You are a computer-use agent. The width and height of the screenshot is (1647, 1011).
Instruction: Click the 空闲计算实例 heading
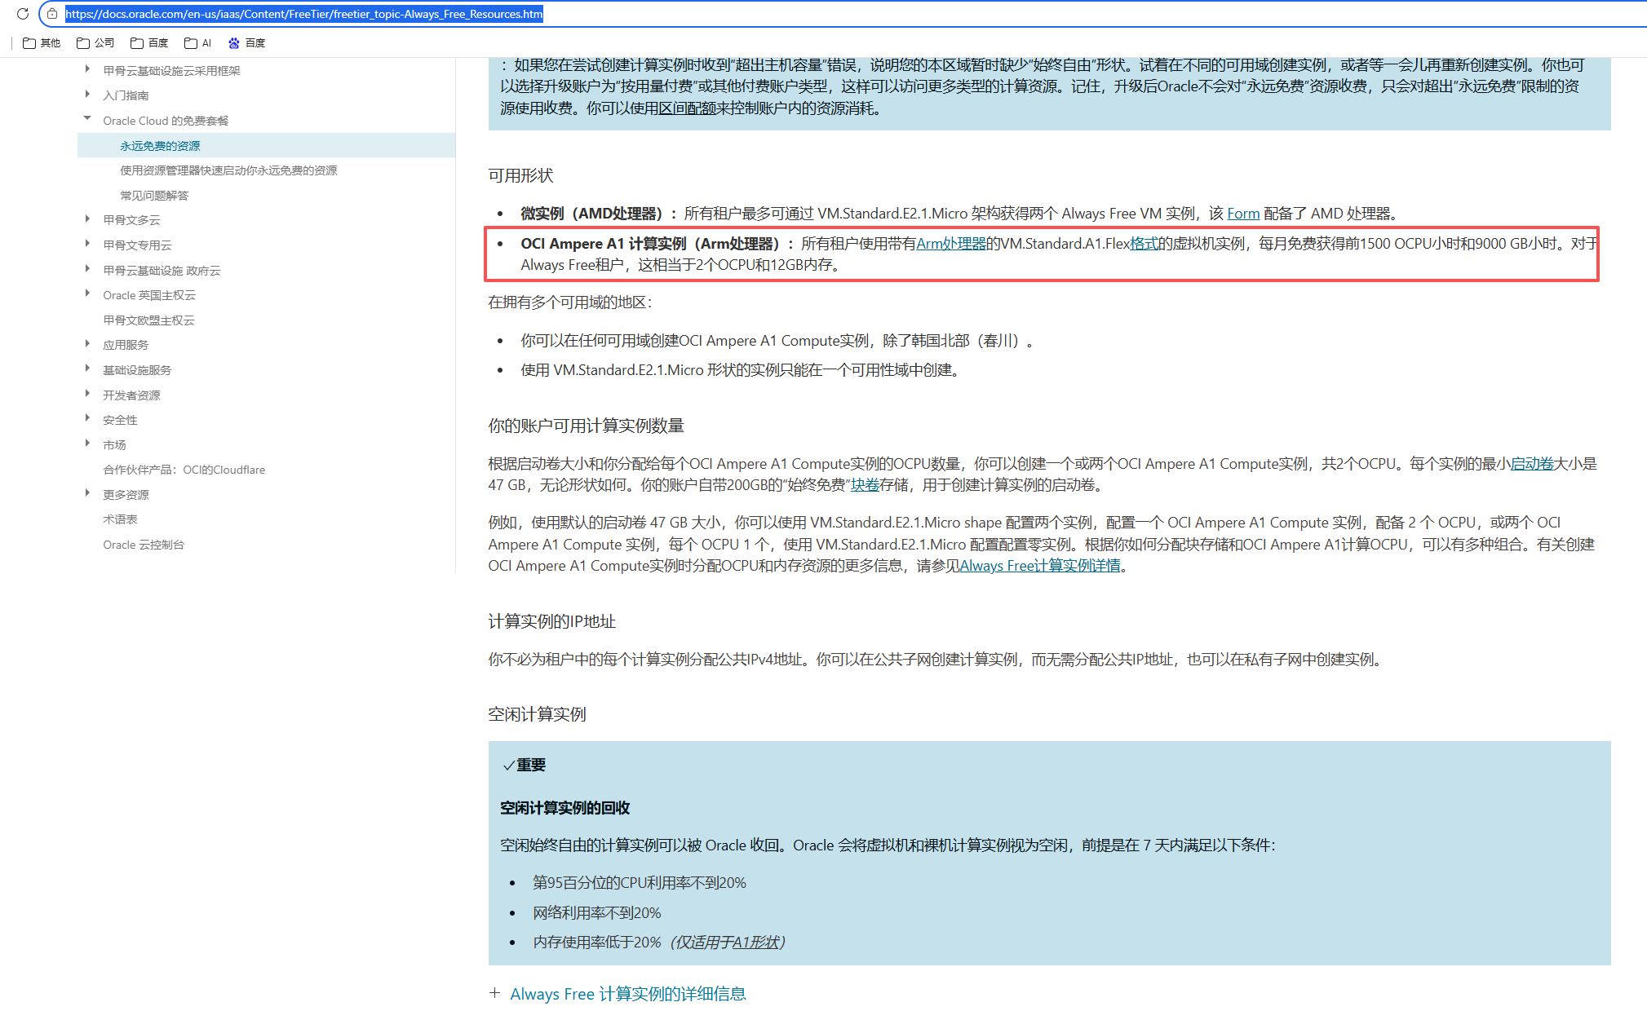coord(537,714)
